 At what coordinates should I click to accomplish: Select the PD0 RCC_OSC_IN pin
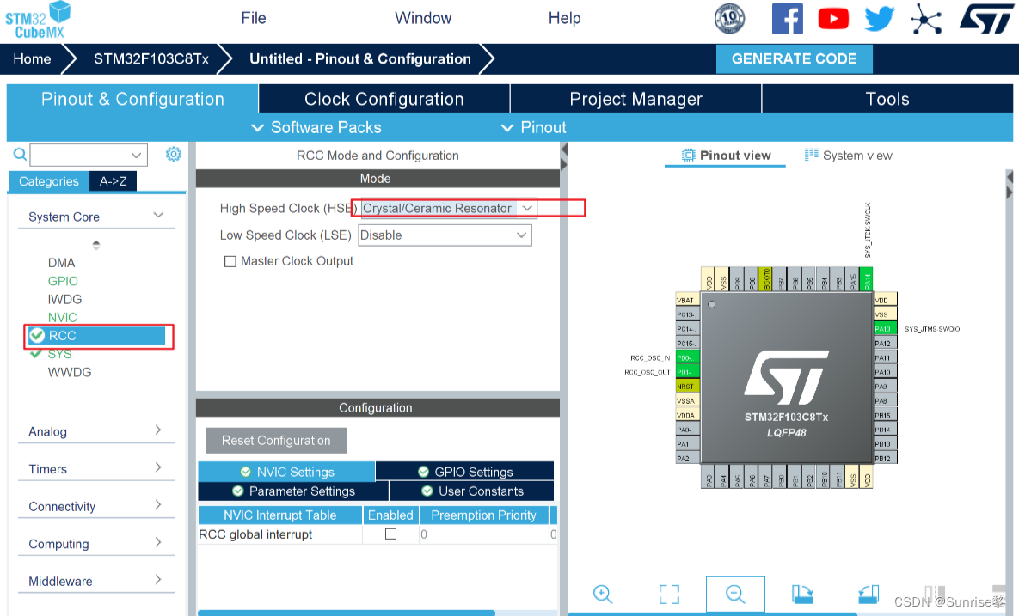click(688, 357)
